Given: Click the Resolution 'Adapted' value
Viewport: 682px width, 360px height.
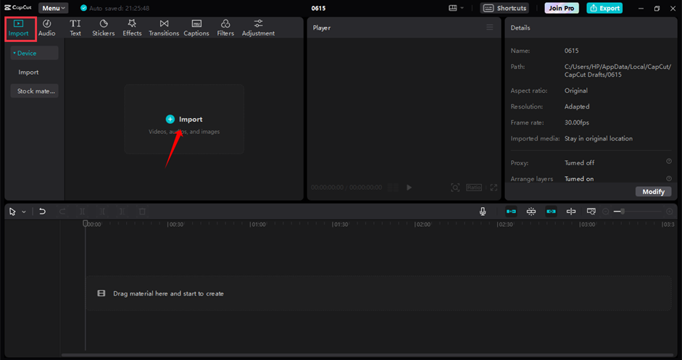Looking at the screenshot, I should (x=577, y=106).
